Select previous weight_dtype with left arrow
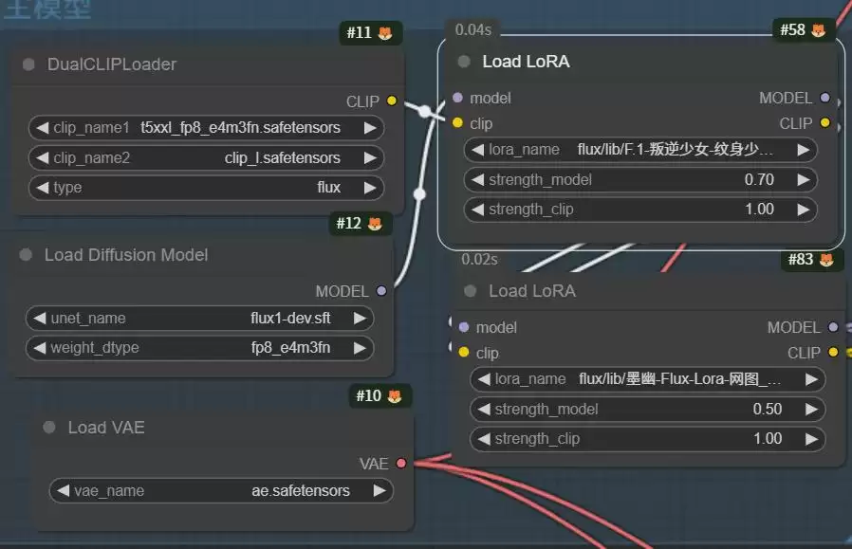Screen dimensions: 852x549 point(39,348)
